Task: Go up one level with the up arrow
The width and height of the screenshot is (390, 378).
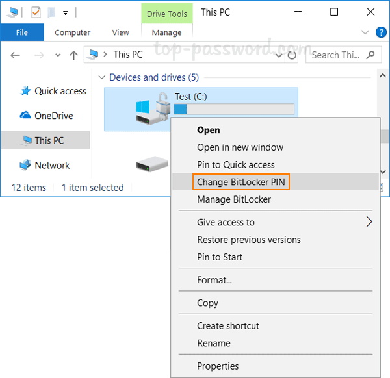Action: pos(74,55)
